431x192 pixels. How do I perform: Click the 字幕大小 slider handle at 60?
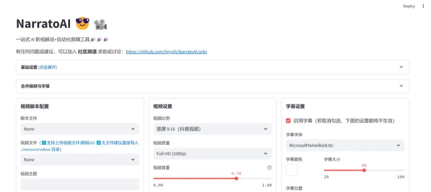[364, 170]
